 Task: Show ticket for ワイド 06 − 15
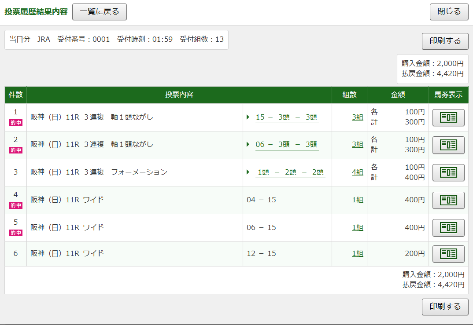click(448, 228)
